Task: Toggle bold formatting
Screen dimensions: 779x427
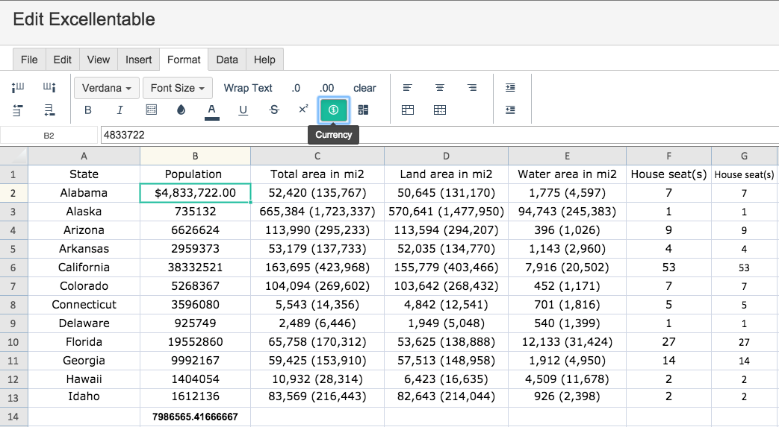Action: (x=88, y=110)
